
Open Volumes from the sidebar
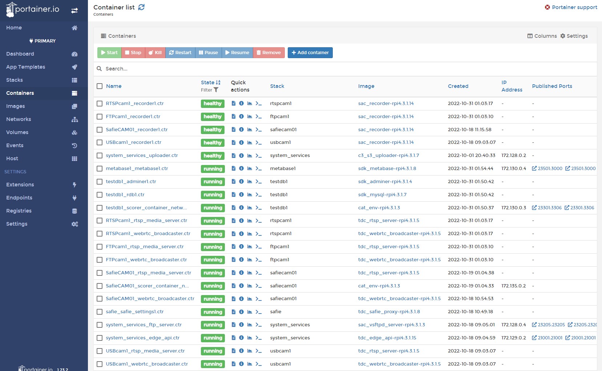pyautogui.click(x=17, y=132)
